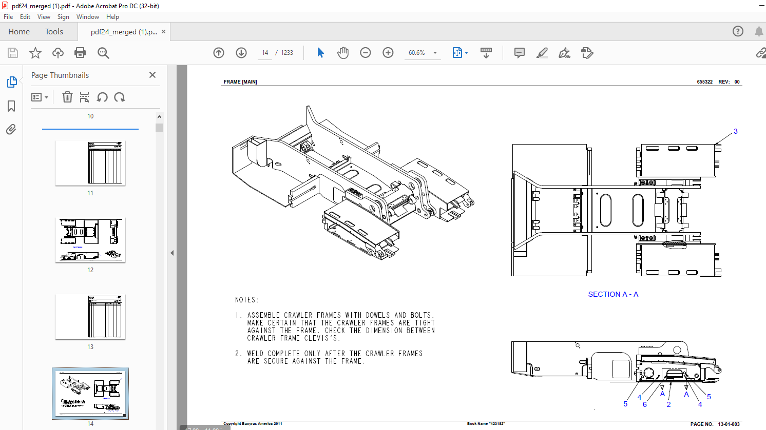Open the stamp tool
The width and height of the screenshot is (766, 430).
pos(587,53)
